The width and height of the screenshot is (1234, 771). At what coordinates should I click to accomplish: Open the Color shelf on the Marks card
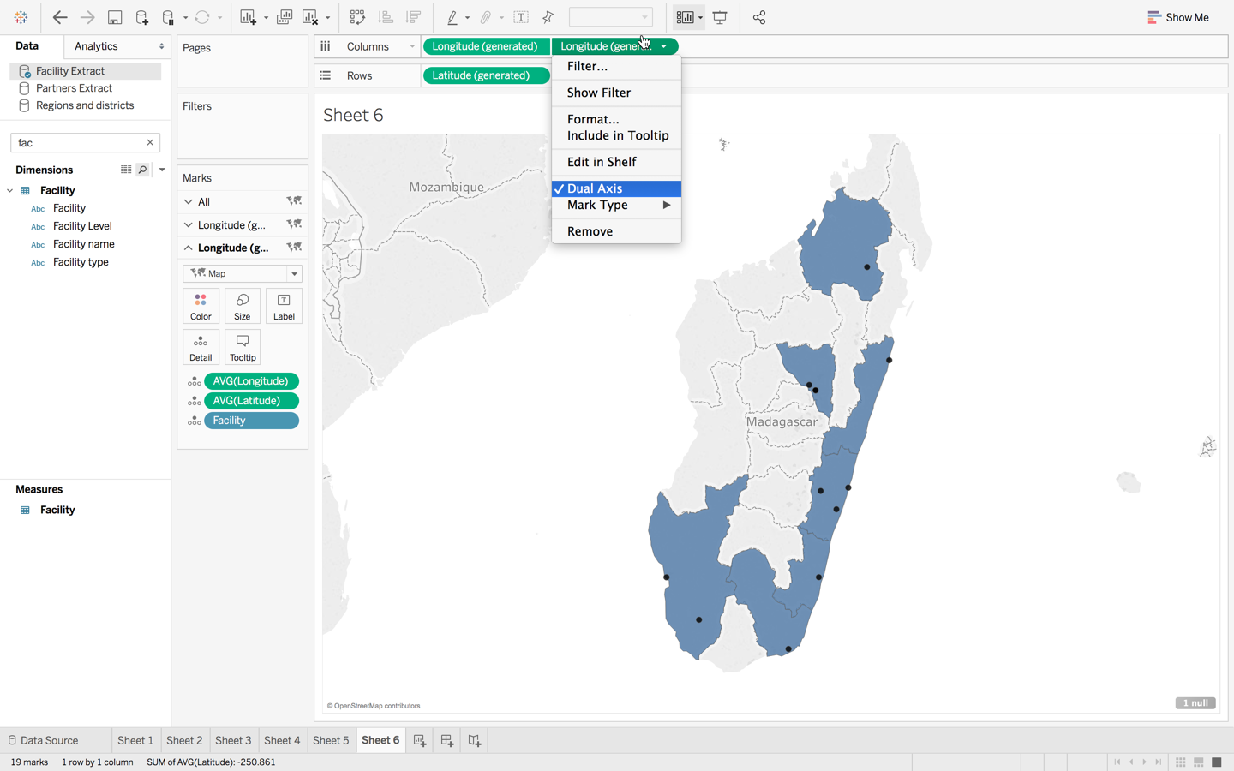(201, 305)
